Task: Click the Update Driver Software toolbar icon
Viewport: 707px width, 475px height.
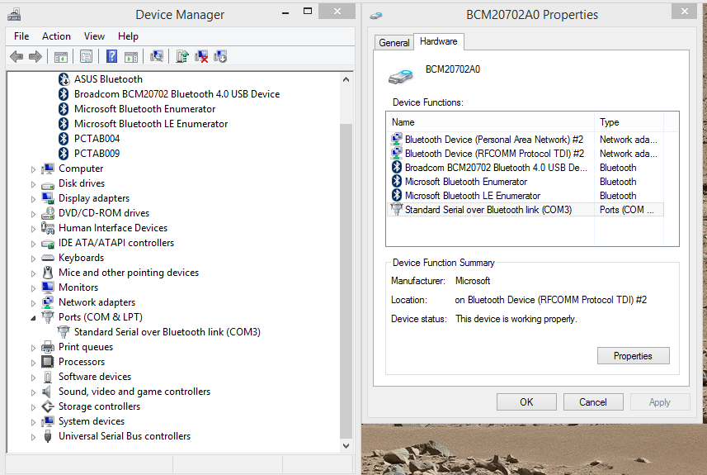Action: pyautogui.click(x=182, y=56)
